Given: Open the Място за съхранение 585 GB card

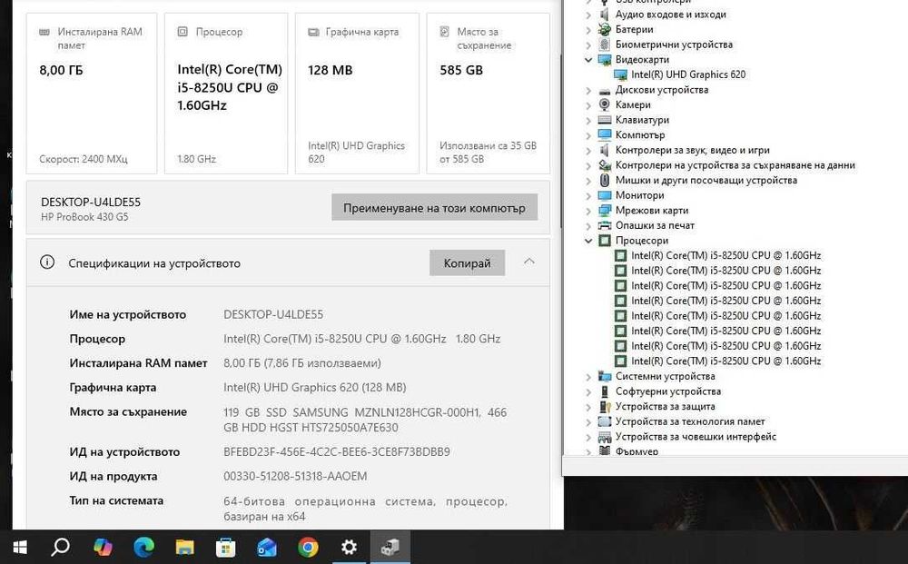Looking at the screenshot, I should tap(489, 94).
